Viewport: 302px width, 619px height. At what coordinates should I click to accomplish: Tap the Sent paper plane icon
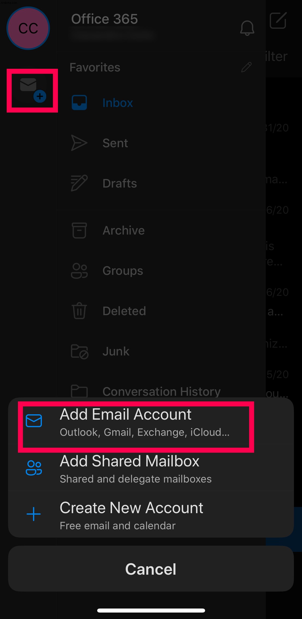click(79, 143)
